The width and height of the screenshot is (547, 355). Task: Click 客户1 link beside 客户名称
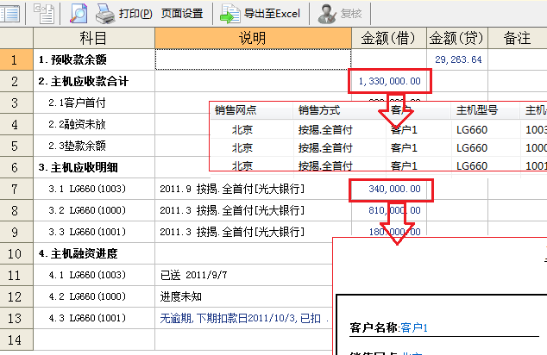coord(414,327)
